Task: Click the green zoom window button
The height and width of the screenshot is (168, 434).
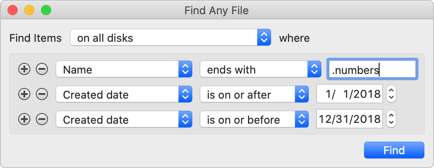Action: point(46,10)
